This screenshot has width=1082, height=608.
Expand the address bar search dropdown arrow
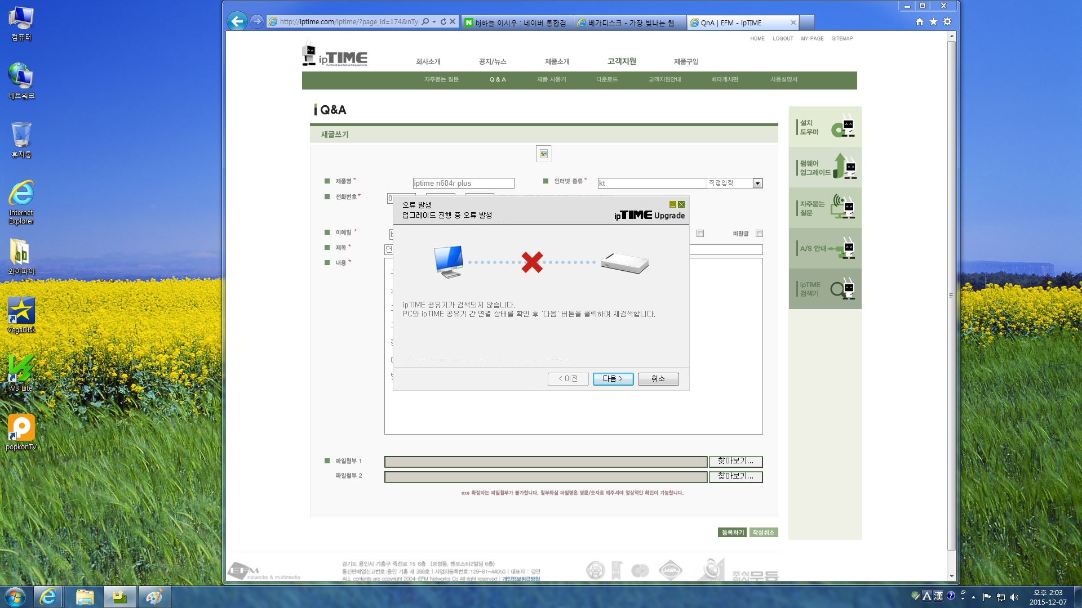click(434, 22)
